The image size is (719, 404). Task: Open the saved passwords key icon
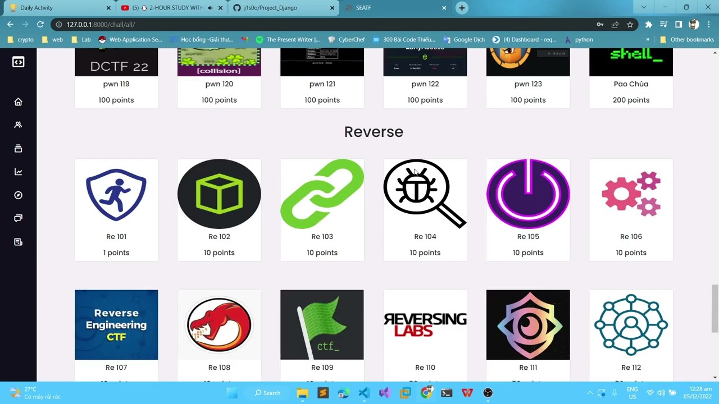(600, 24)
